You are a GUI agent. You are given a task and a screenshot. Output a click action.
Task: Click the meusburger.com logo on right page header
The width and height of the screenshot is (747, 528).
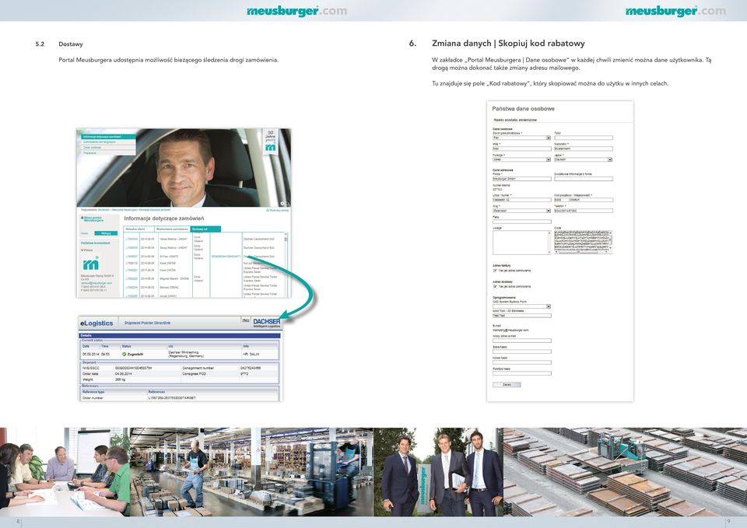(675, 10)
